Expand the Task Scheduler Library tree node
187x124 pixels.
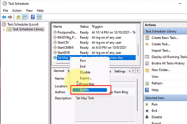(x=4, y=29)
